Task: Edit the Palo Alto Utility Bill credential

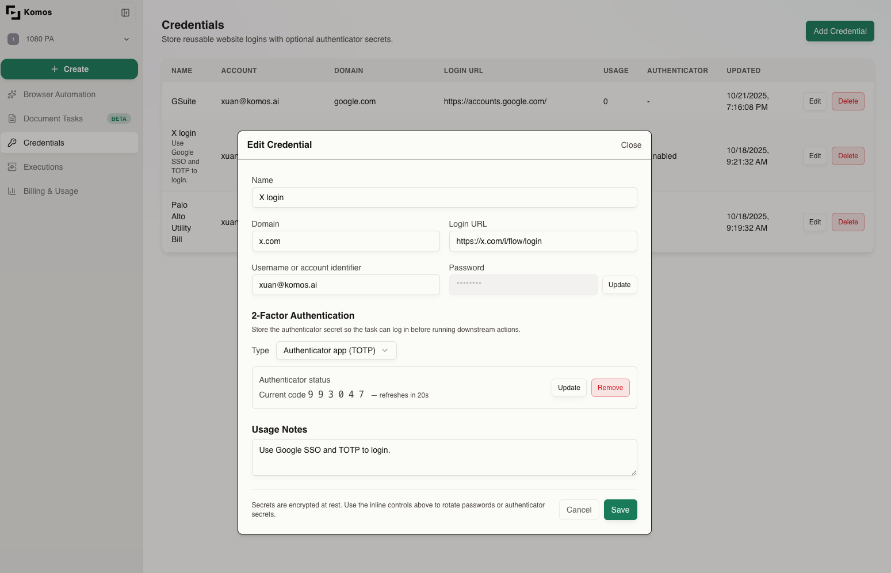Action: (x=815, y=222)
